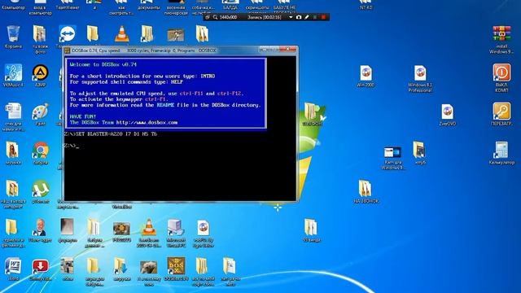Click the ВЫКЛ КОМП shutdown shortcut

[501, 73]
